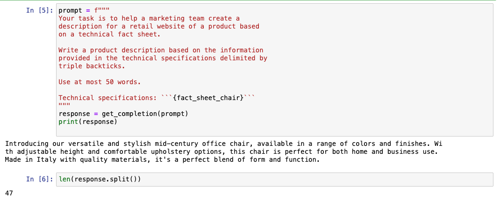500x216 pixels.
Task: Click the line 'on a technical fact sheet.'
Action: coord(110,34)
